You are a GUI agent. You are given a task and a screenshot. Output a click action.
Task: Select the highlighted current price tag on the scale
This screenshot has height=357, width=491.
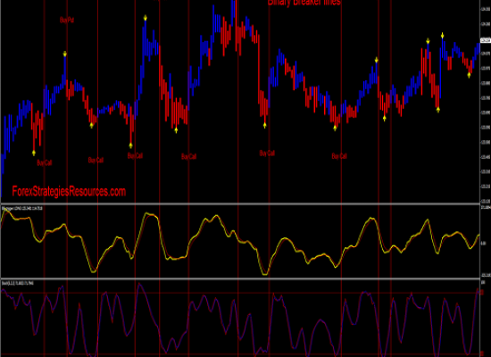486,40
